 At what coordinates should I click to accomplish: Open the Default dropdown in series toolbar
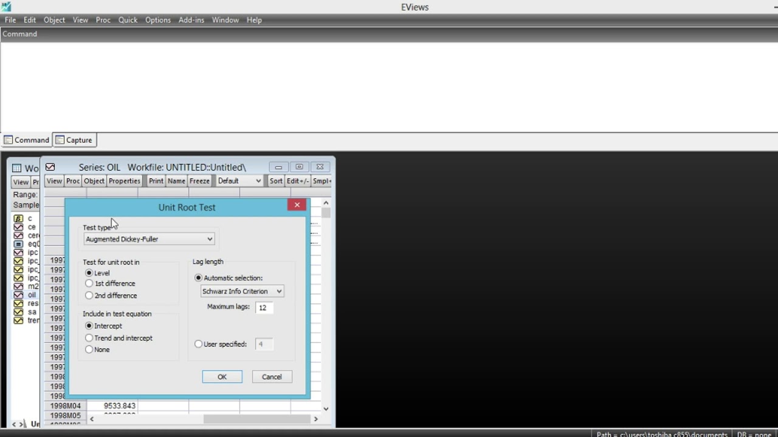(x=239, y=181)
